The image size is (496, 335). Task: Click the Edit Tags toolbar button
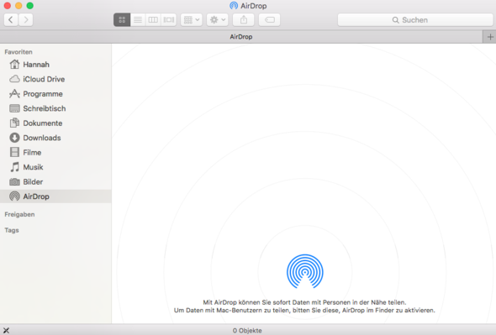pyautogui.click(x=269, y=20)
